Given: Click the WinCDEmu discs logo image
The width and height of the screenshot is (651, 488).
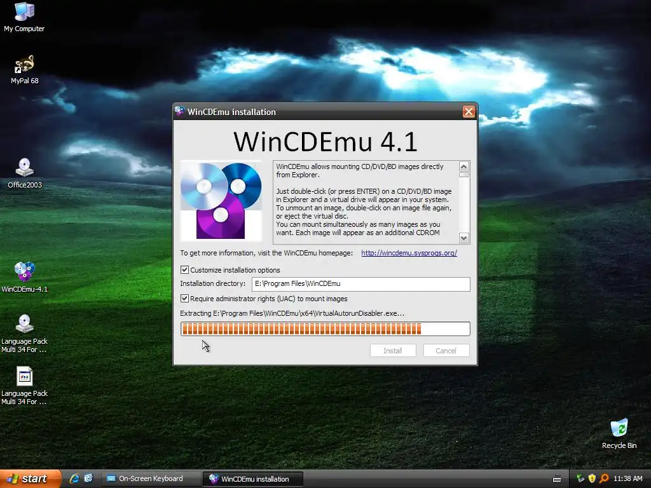Looking at the screenshot, I should (x=221, y=200).
